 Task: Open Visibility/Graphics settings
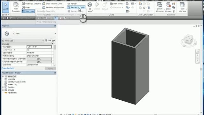pos(32,4)
